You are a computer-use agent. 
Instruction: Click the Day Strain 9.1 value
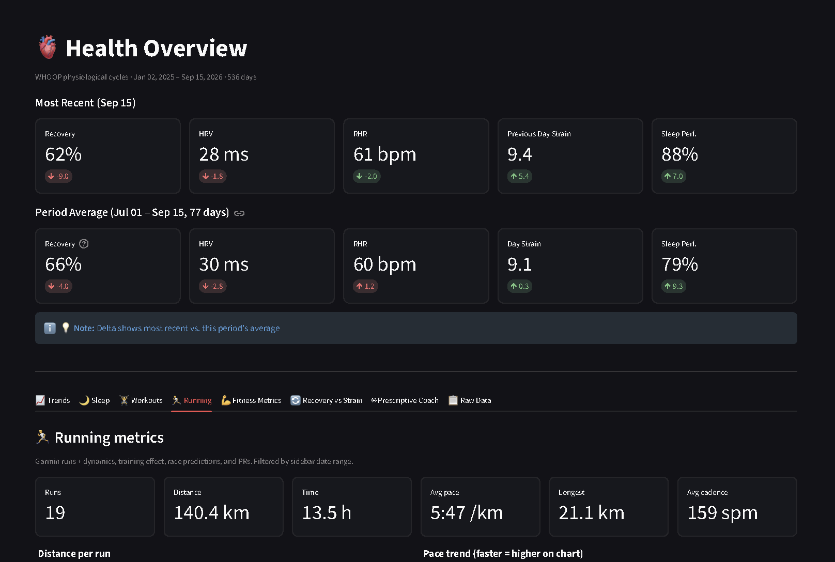[520, 264]
